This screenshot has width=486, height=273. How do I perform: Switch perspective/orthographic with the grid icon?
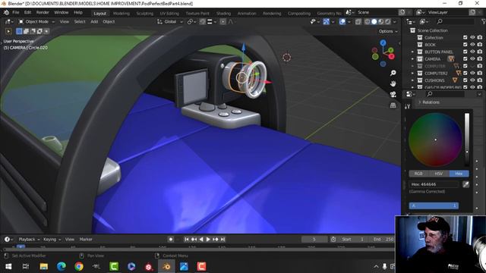point(393,105)
